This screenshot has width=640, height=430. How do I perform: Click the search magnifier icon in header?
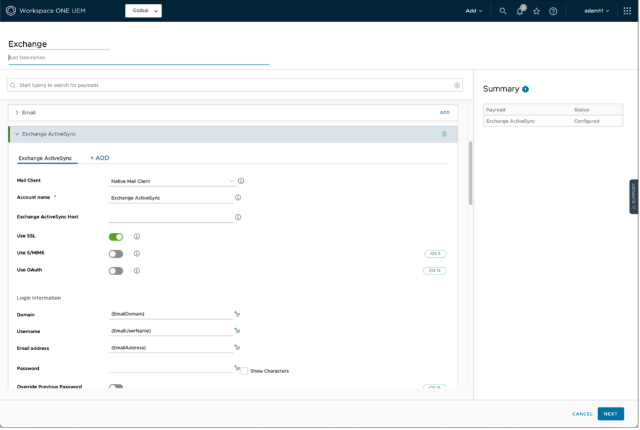tap(502, 11)
